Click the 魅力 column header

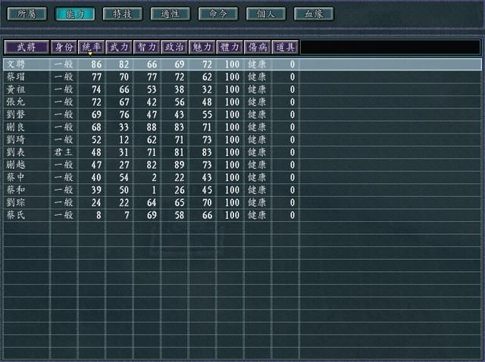[202, 47]
